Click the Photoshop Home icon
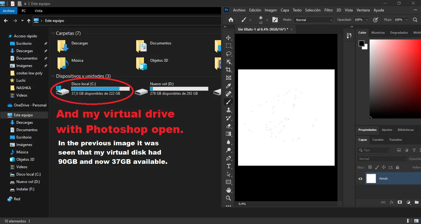Viewport: 421px width, 224px height. coord(231,20)
